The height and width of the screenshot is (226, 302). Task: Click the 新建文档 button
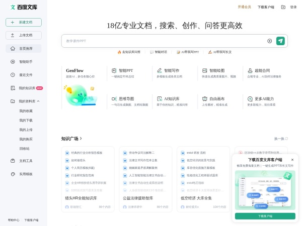click(24, 22)
